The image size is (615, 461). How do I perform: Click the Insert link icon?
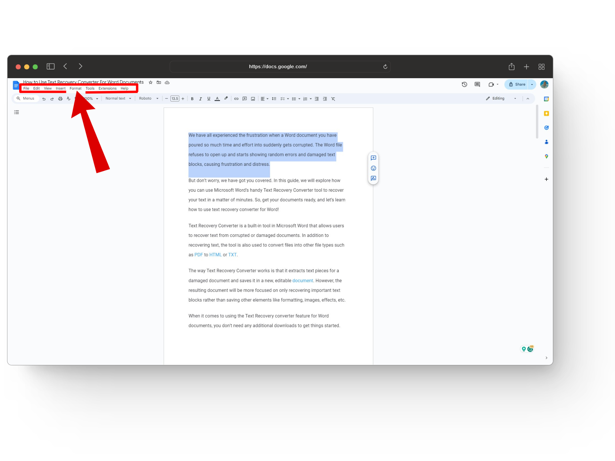tap(236, 99)
